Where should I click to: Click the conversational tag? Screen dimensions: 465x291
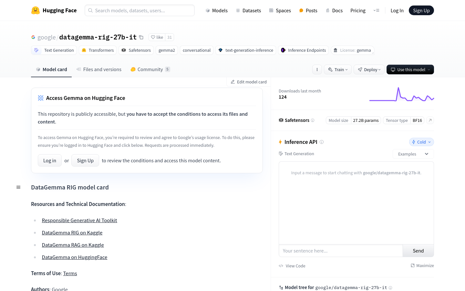(x=197, y=50)
